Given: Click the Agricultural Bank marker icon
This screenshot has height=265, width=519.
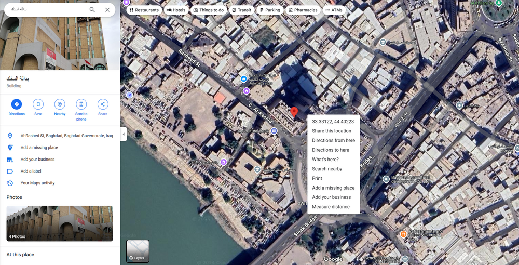Looking at the screenshot, I should tap(274, 131).
